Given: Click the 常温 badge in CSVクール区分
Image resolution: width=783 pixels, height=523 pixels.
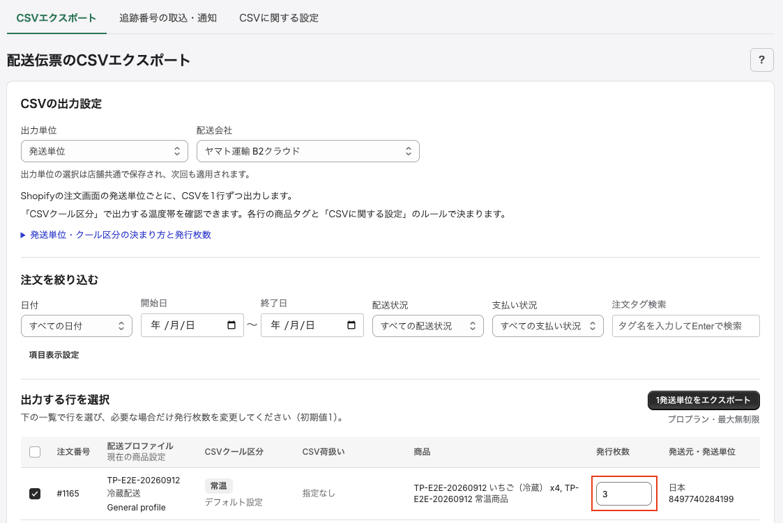Looking at the screenshot, I should click(219, 485).
